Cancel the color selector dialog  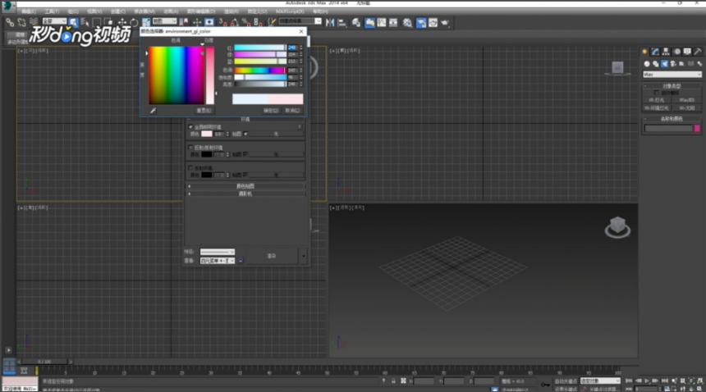pos(293,111)
